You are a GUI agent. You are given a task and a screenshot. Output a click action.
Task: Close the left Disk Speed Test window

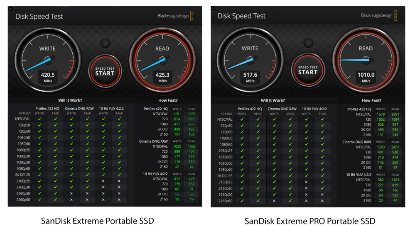point(10,9)
